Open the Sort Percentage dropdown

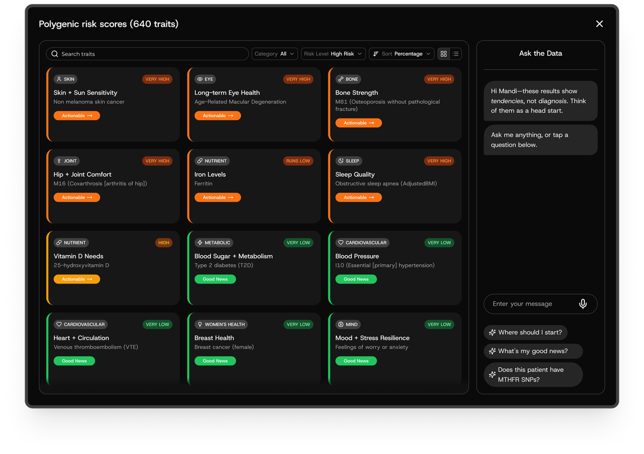tap(401, 54)
